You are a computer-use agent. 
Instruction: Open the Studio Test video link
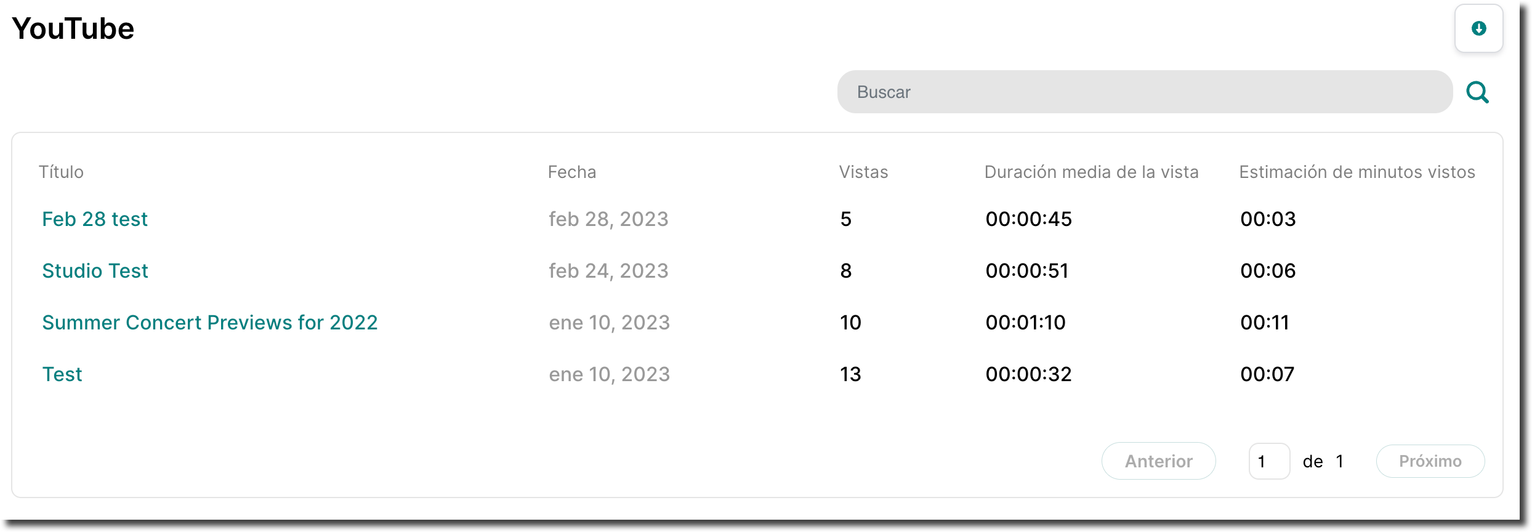tap(95, 271)
